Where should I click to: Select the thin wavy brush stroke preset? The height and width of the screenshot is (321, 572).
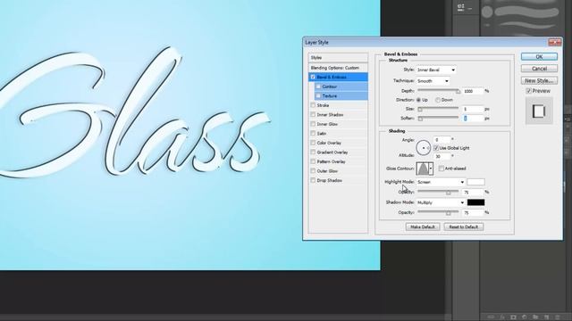(x=527, y=25)
